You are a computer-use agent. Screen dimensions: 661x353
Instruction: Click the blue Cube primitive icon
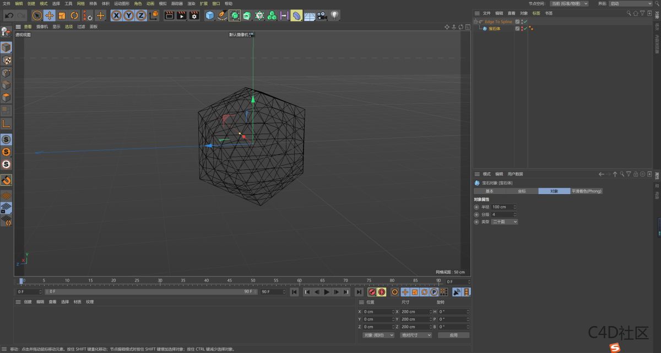coord(209,15)
